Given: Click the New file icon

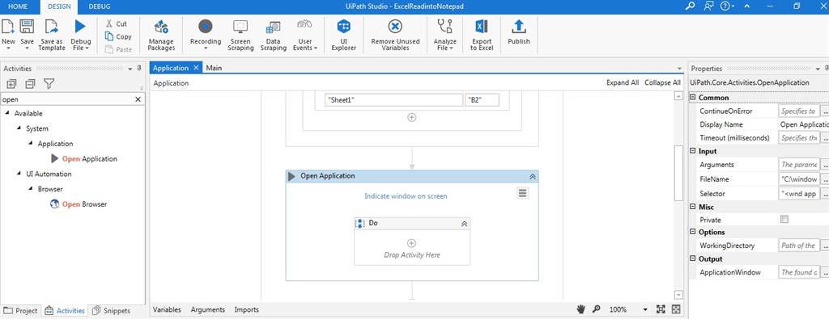Looking at the screenshot, I should coord(8,27).
